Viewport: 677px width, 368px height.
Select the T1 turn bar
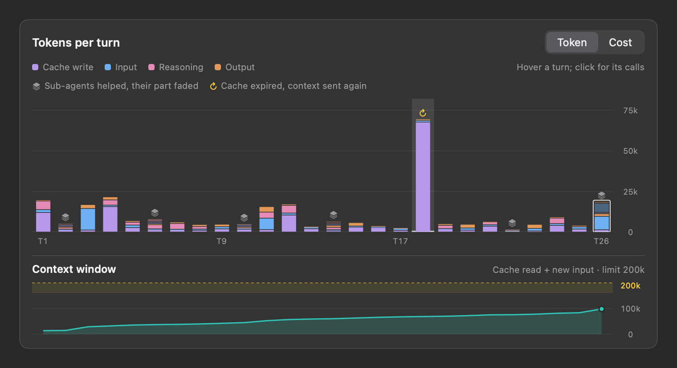click(43, 216)
